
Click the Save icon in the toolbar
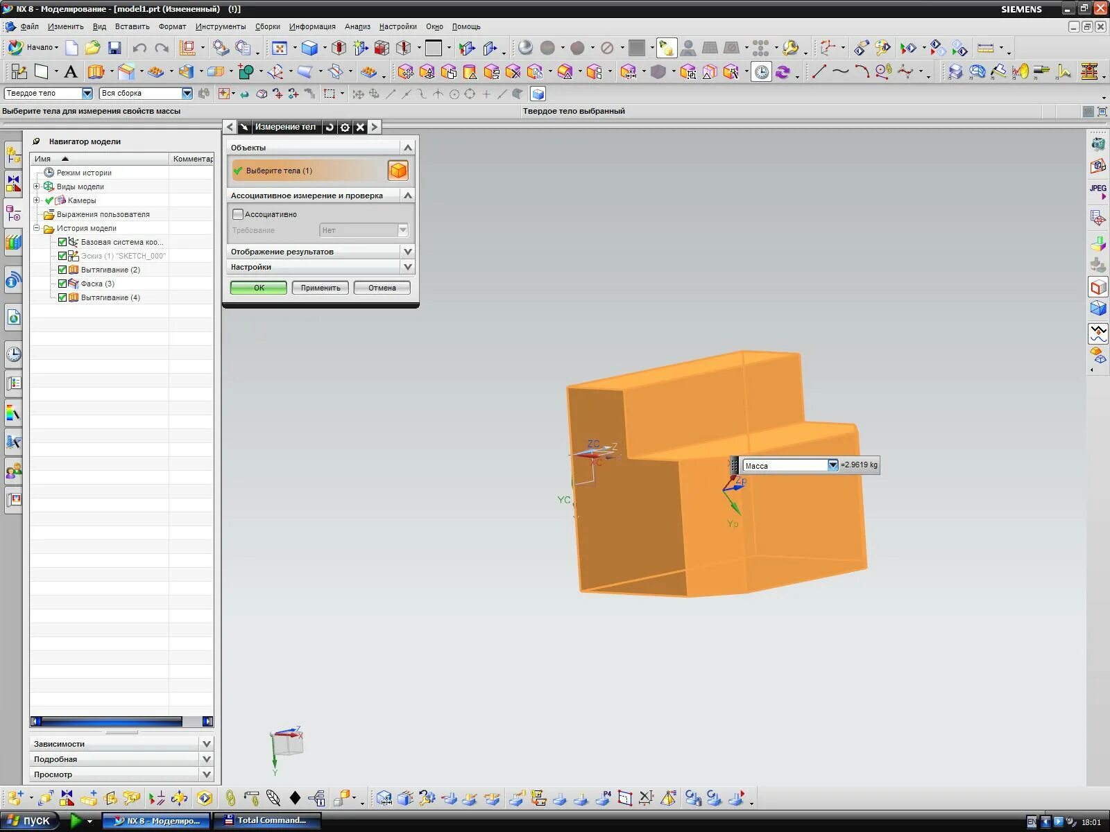pos(114,48)
